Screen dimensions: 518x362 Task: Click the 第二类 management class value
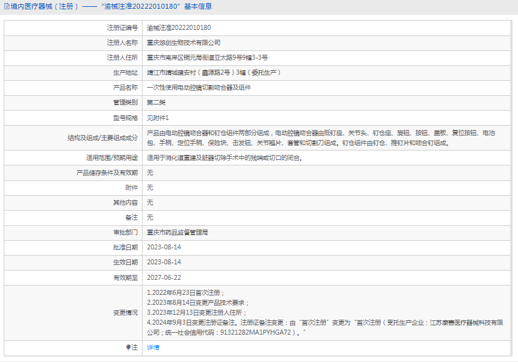point(156,103)
